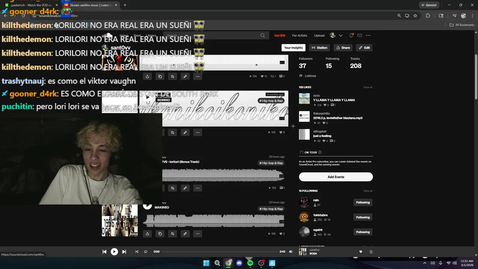Click Add Events button

click(336, 177)
